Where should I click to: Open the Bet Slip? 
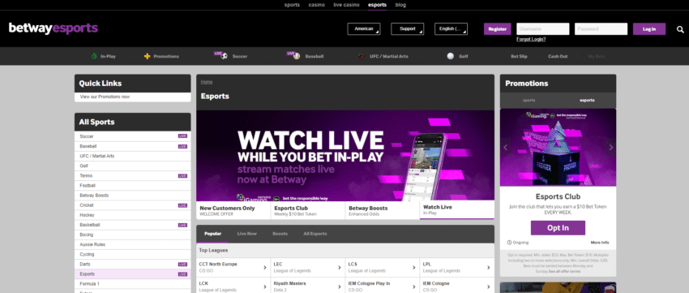click(519, 56)
